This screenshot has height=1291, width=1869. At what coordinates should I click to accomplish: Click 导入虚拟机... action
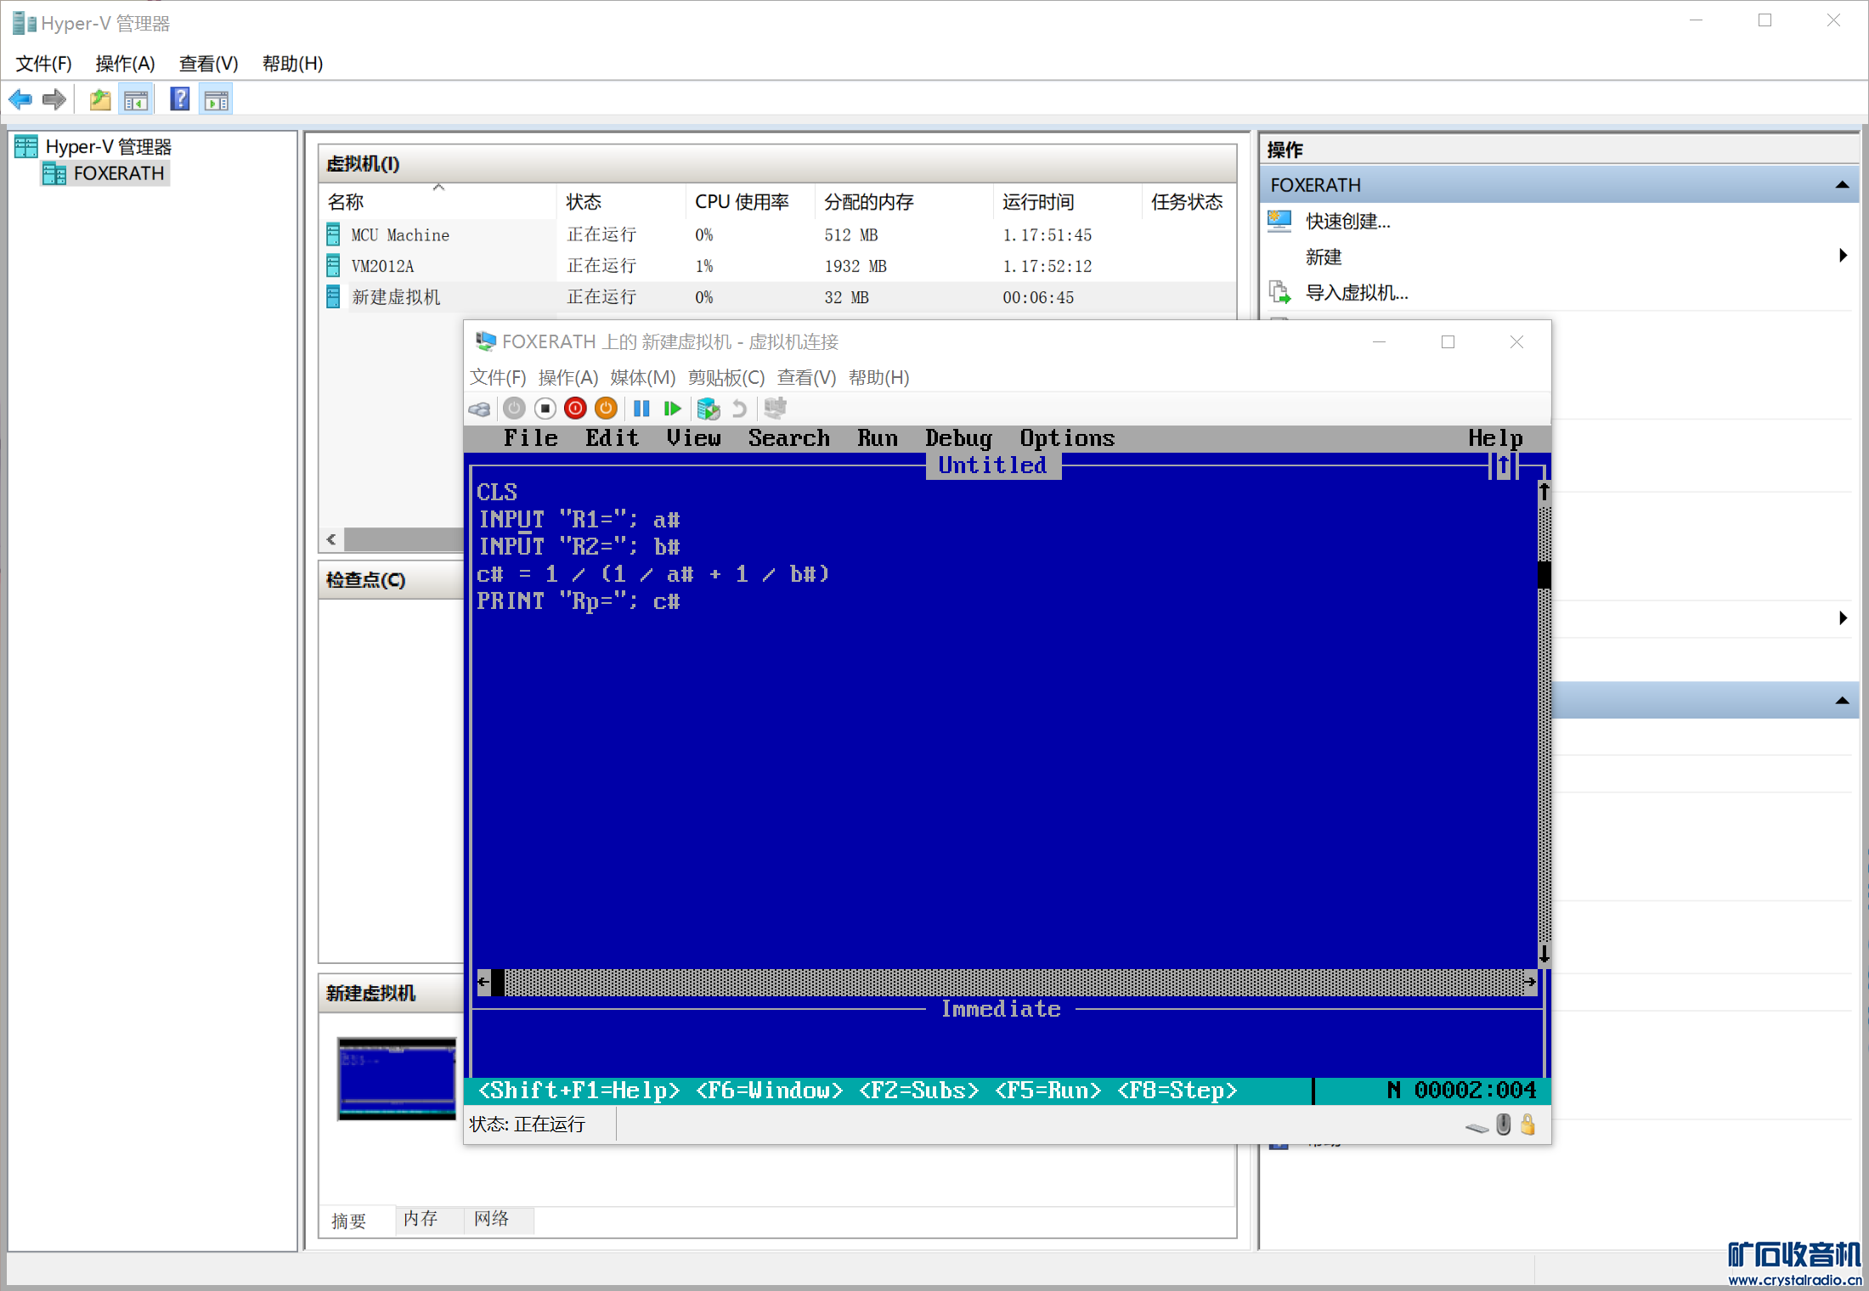coord(1357,293)
